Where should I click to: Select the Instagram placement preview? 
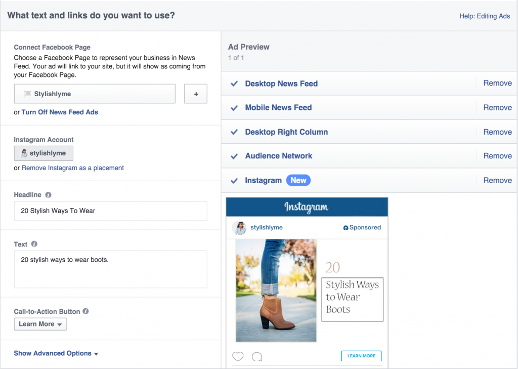click(x=263, y=181)
